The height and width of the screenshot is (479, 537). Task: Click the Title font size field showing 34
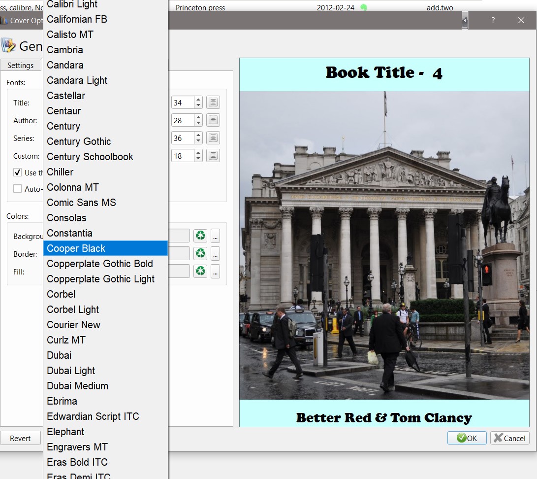183,103
